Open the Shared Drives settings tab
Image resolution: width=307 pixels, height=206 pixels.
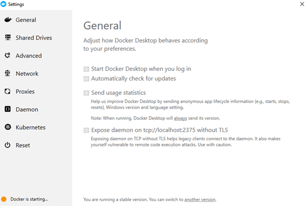[33, 37]
